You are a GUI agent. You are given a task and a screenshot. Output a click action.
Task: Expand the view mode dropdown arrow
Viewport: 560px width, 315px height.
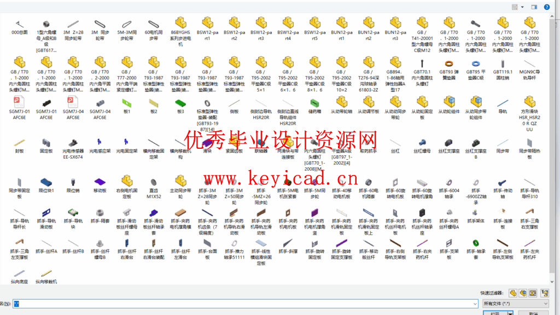523,7
